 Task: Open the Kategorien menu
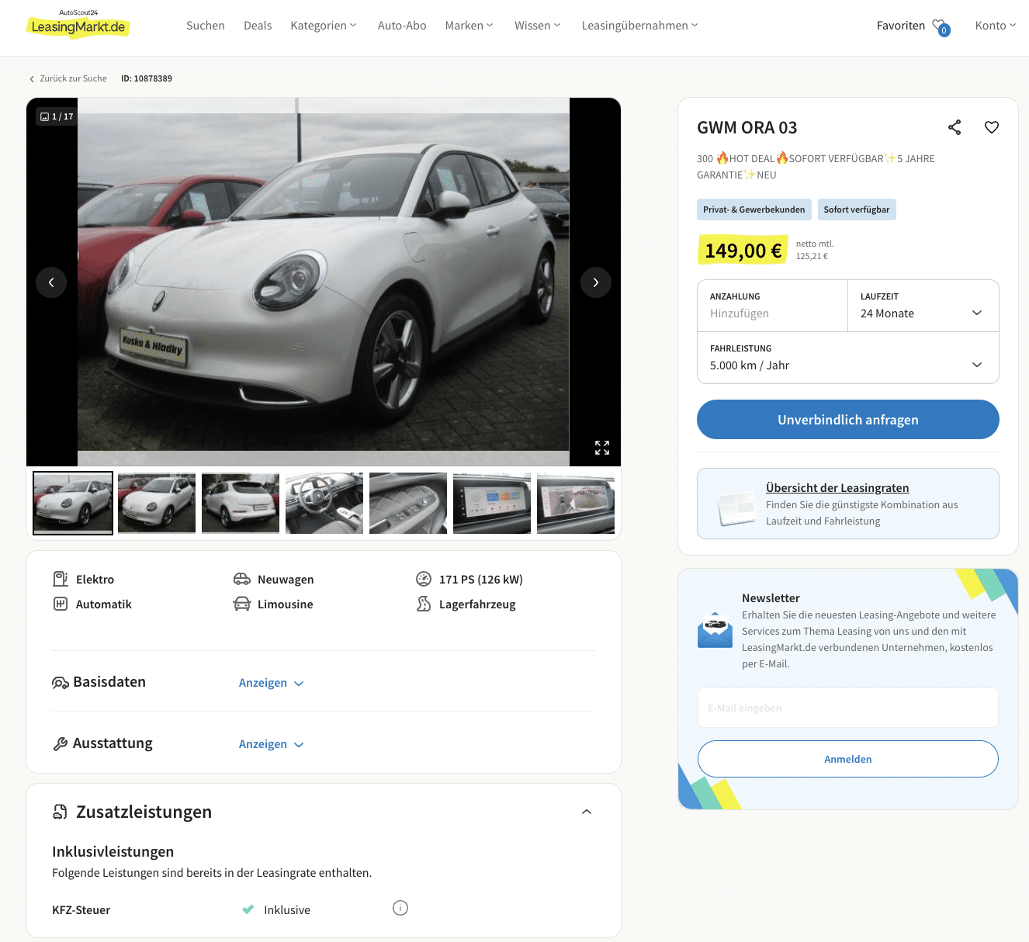point(324,26)
